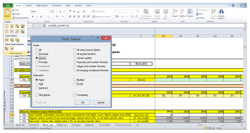This screenshot has width=250, height=133.
Task: Toggle Bold formatting
Action: [x=33, y=16]
